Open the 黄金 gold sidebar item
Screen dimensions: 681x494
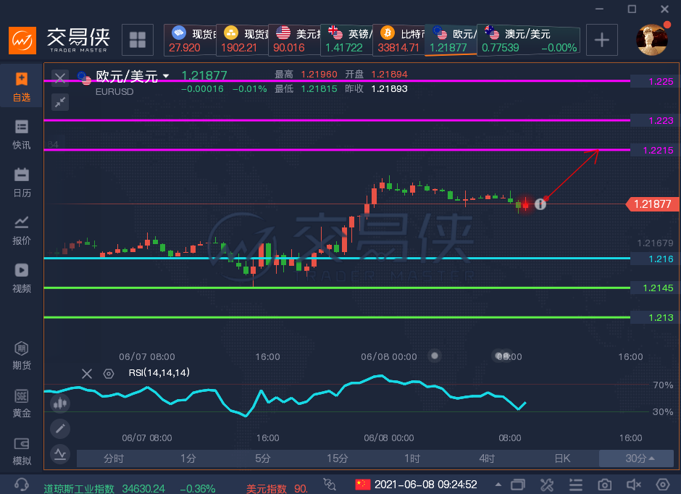point(21,403)
